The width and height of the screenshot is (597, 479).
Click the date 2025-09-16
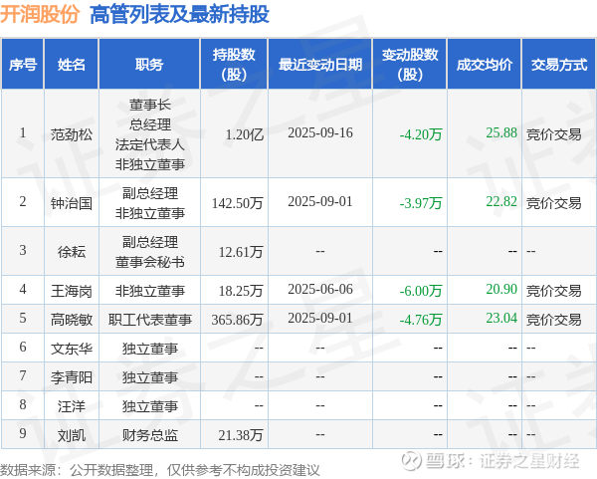point(320,132)
